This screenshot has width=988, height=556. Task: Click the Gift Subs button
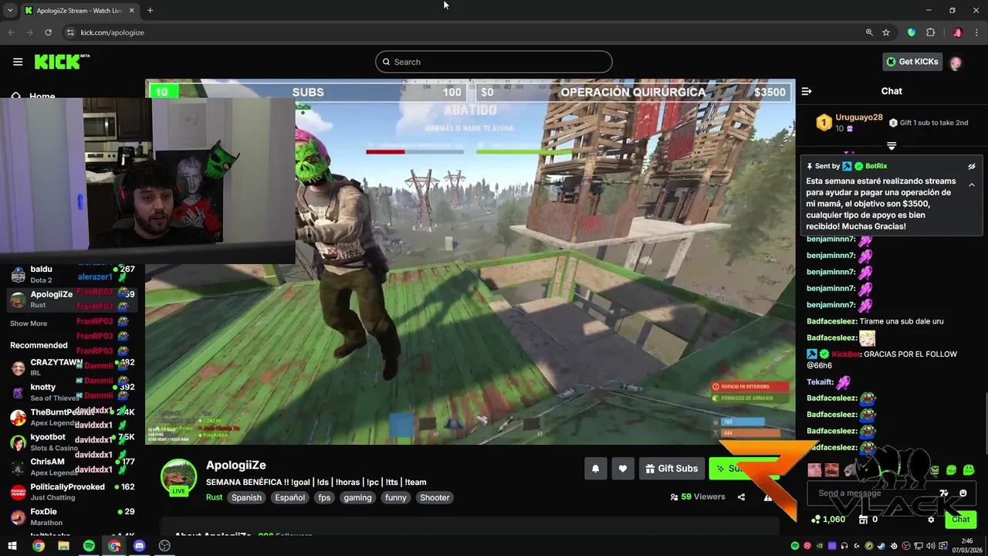pos(672,469)
